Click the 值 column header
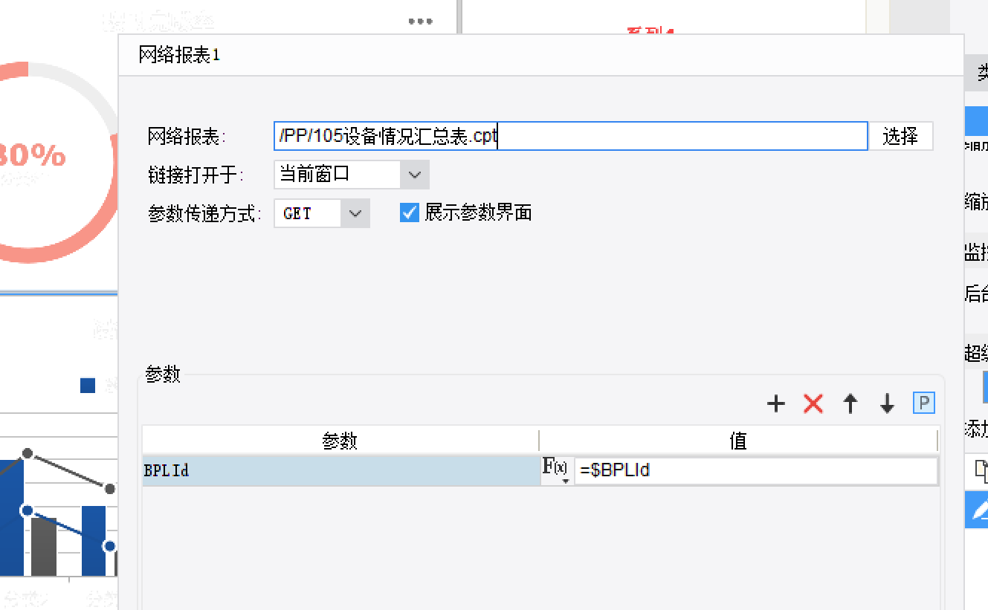Screen dimensions: 988x610 point(738,441)
